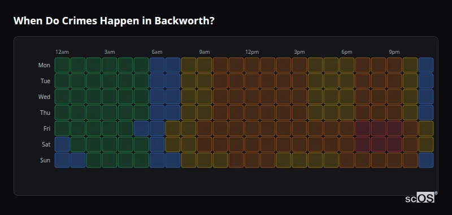Click the Tue row label

(x=45, y=81)
